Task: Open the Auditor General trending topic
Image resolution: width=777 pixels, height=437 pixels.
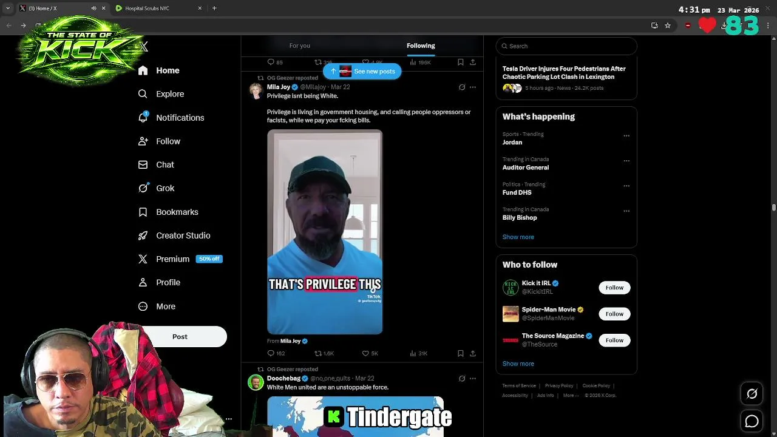Action: [526, 168]
